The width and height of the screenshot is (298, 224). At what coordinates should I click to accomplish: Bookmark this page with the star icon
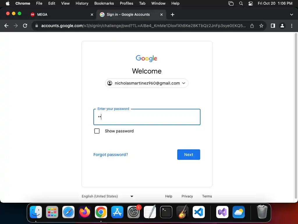point(261,26)
